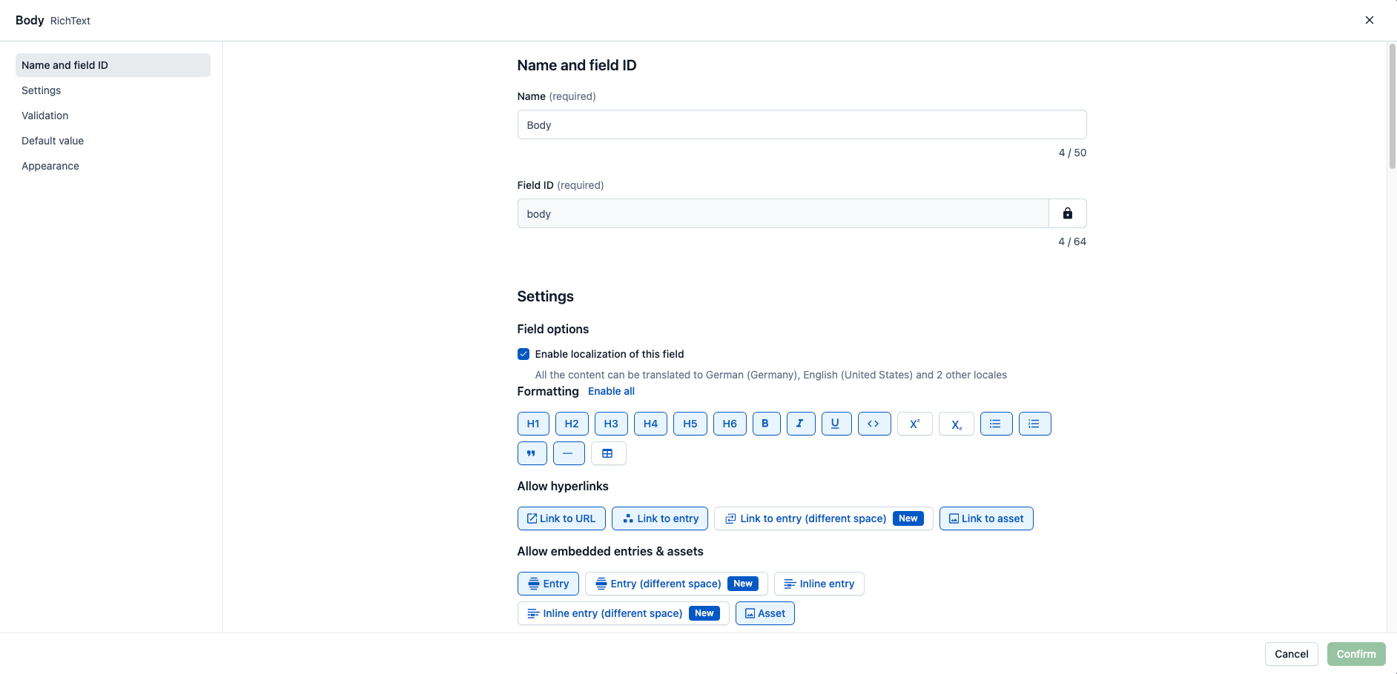
Task: Select Name and field ID section
Action: [x=113, y=65]
